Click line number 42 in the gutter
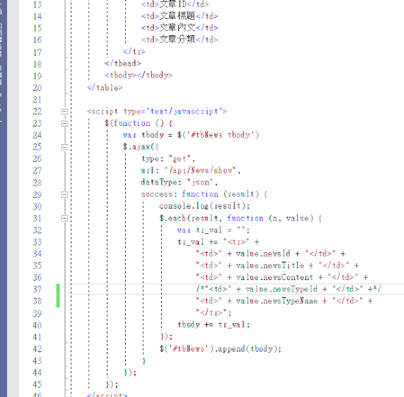The width and height of the screenshot is (404, 397). click(37, 349)
